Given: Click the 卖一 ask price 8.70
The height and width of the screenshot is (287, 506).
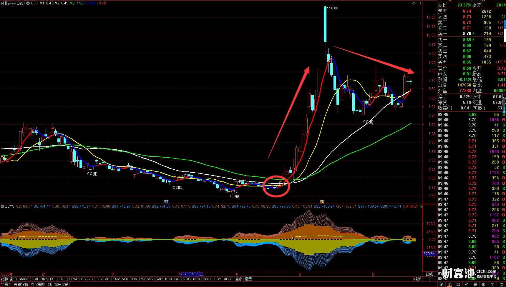Looking at the screenshot, I should pos(467,34).
